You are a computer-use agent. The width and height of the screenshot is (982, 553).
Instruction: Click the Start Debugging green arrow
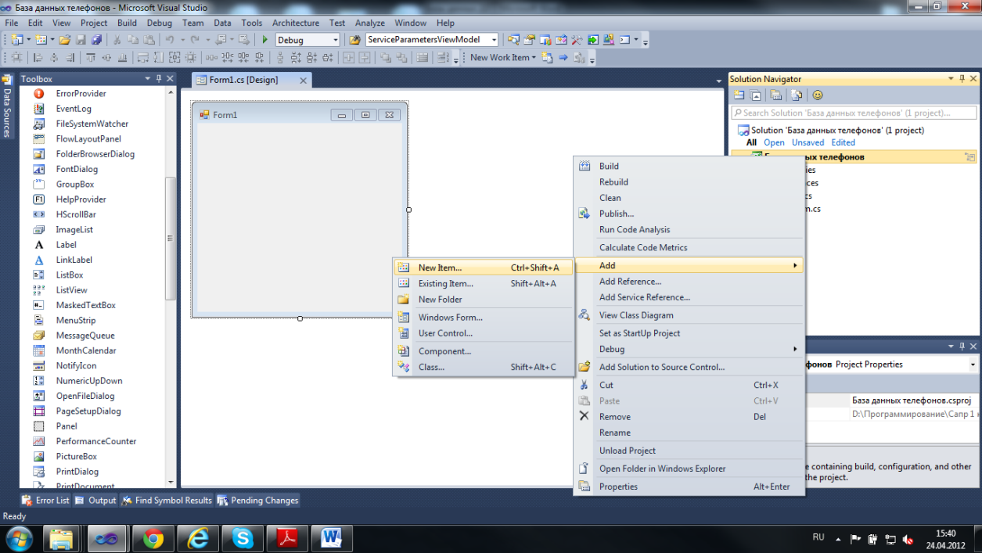click(264, 40)
